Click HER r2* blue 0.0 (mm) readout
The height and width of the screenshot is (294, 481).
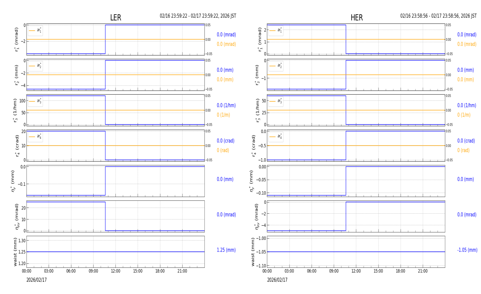pos(466,70)
